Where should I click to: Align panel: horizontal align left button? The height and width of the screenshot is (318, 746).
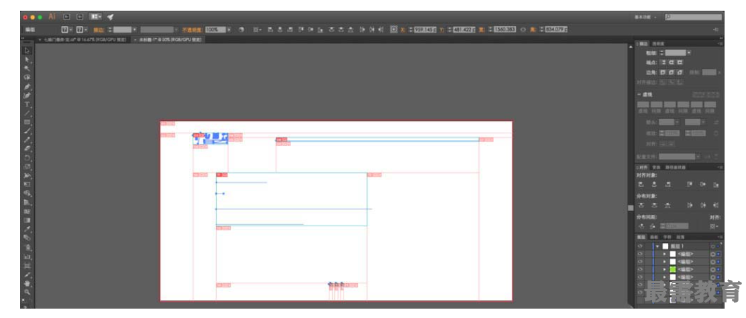(x=641, y=184)
